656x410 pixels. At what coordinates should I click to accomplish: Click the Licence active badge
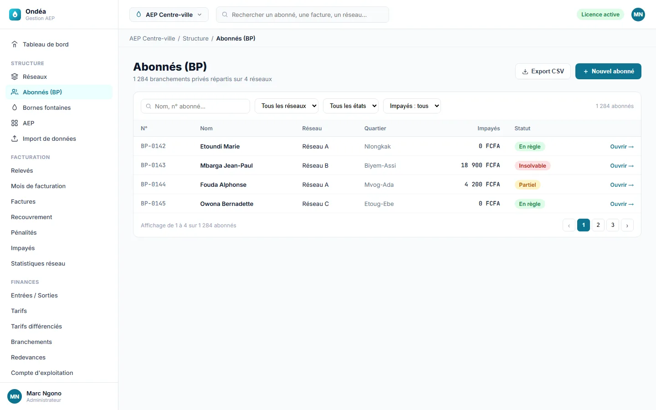(x=600, y=15)
